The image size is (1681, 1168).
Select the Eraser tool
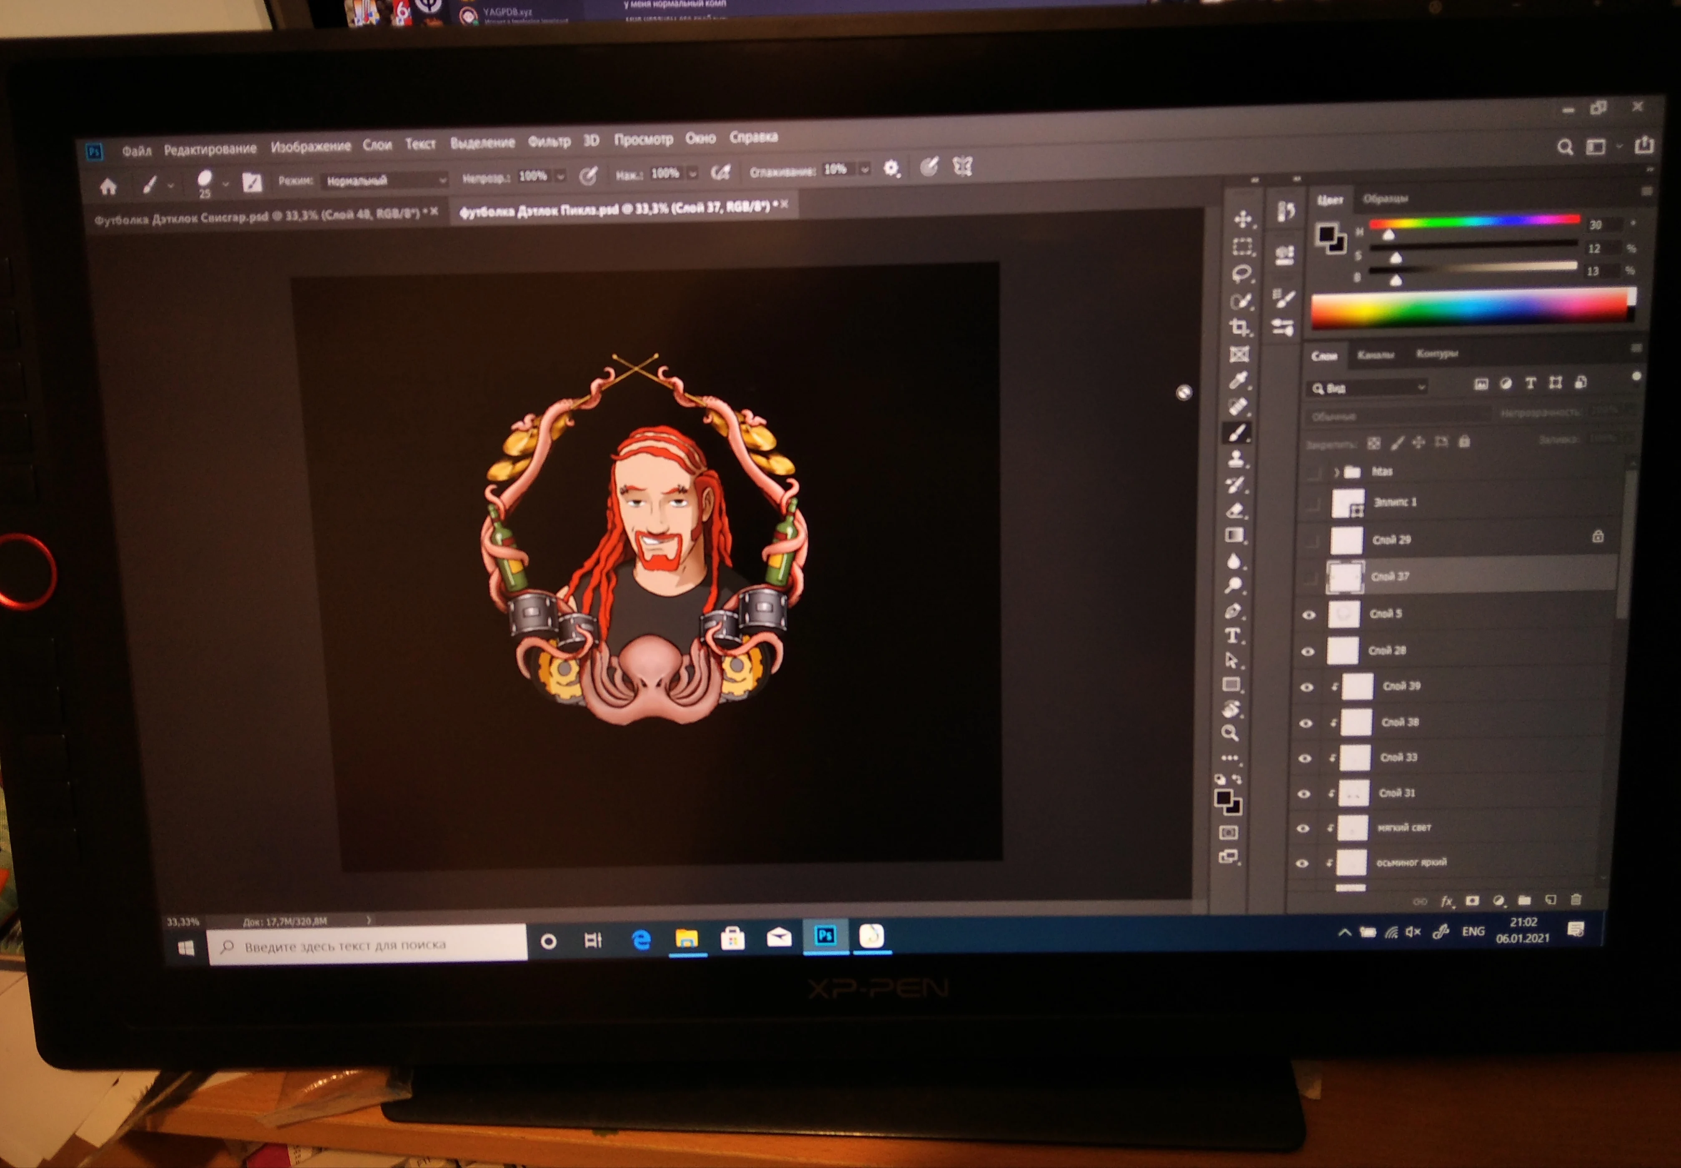click(x=1235, y=510)
